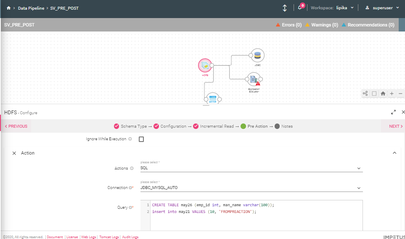The image size is (405, 239).
Task: Open Pre Action step
Action: (254, 126)
